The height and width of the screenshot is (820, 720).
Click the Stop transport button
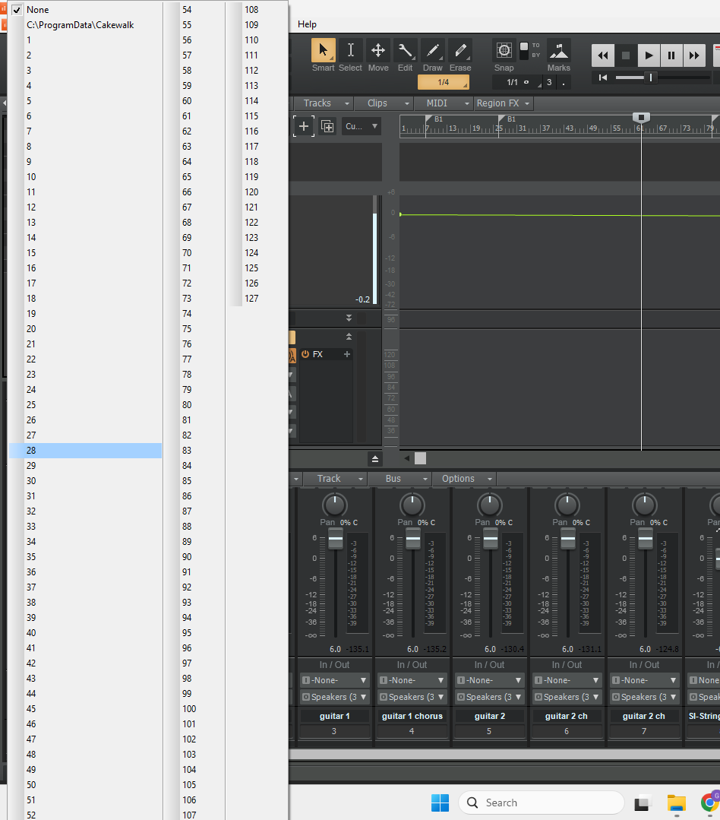click(x=625, y=55)
